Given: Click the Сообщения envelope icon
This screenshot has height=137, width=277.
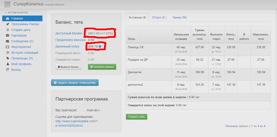Looking at the screenshot, I should [x=8, y=41].
